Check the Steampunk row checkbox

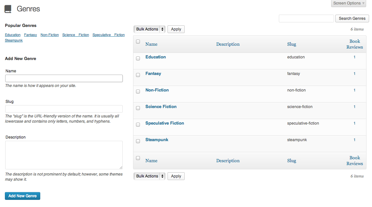[138, 141]
